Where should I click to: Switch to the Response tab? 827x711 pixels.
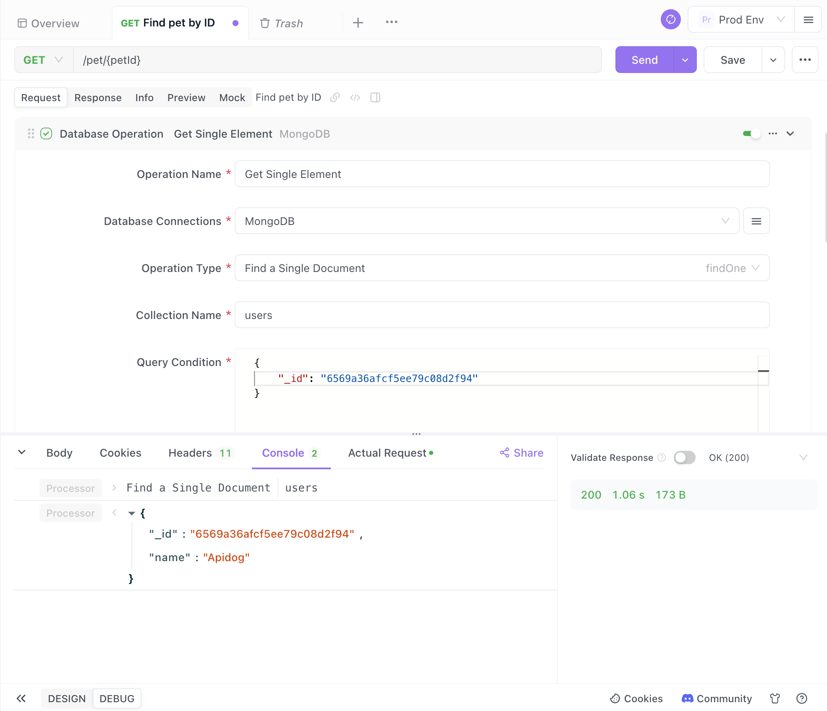[98, 97]
